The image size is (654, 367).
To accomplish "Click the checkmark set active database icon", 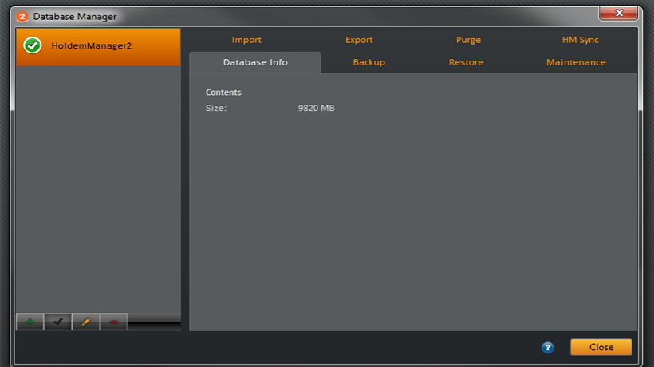I will click(57, 322).
